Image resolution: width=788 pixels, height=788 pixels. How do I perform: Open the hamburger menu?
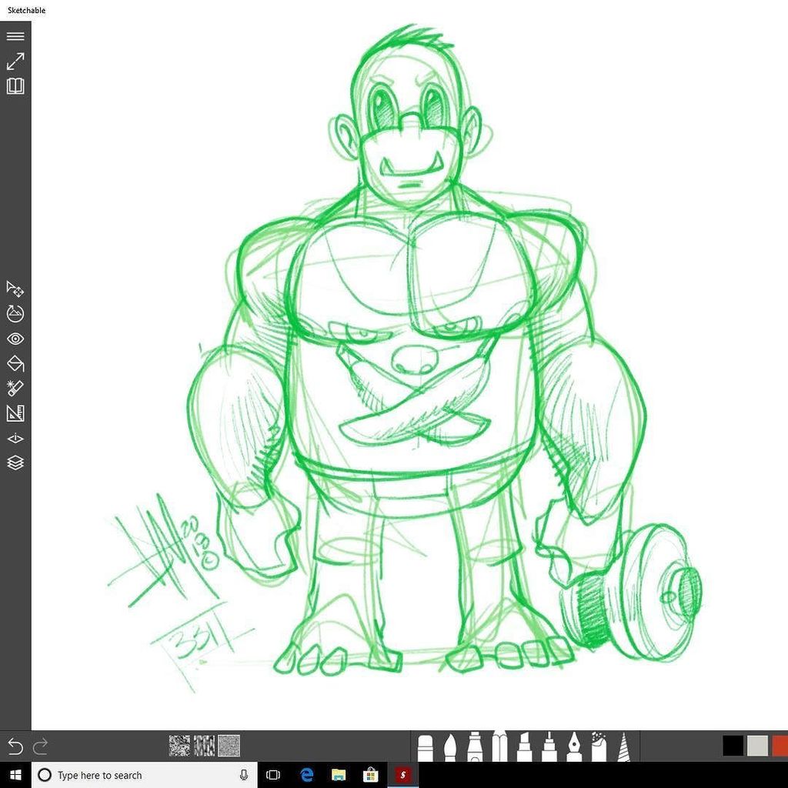(x=15, y=36)
